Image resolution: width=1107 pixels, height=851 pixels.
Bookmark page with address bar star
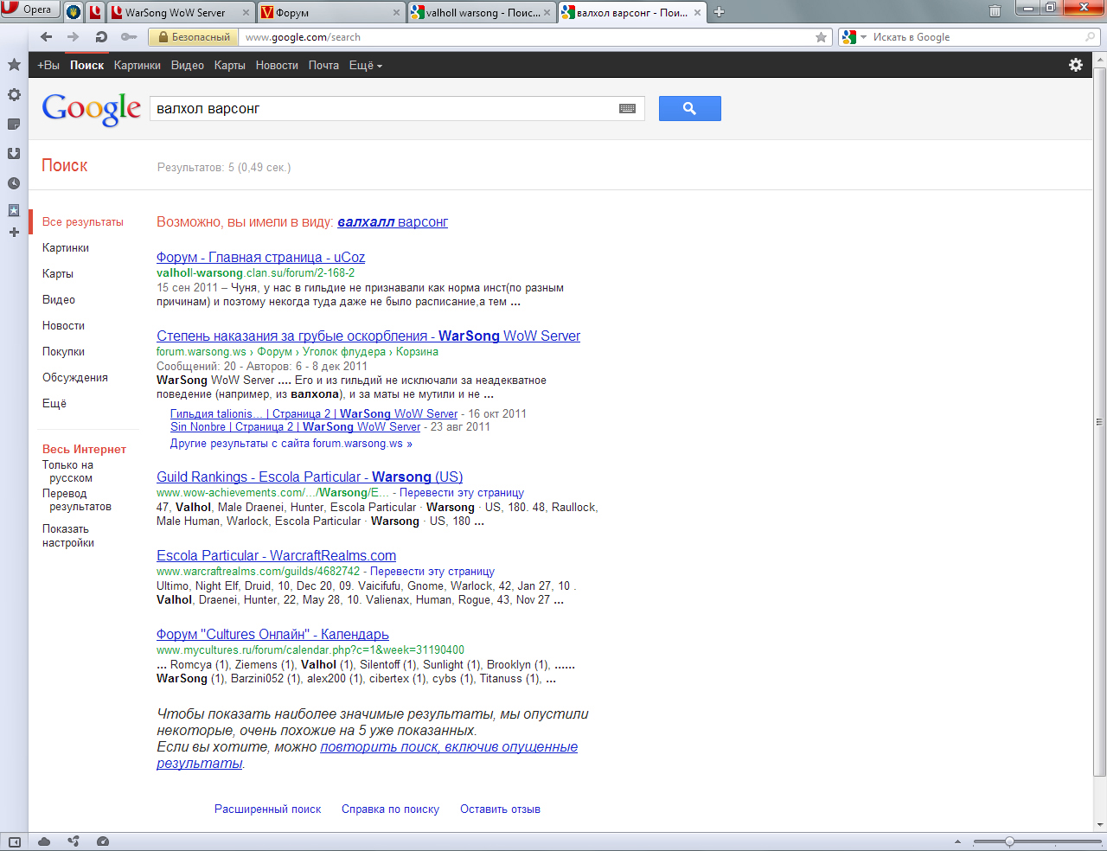click(821, 37)
